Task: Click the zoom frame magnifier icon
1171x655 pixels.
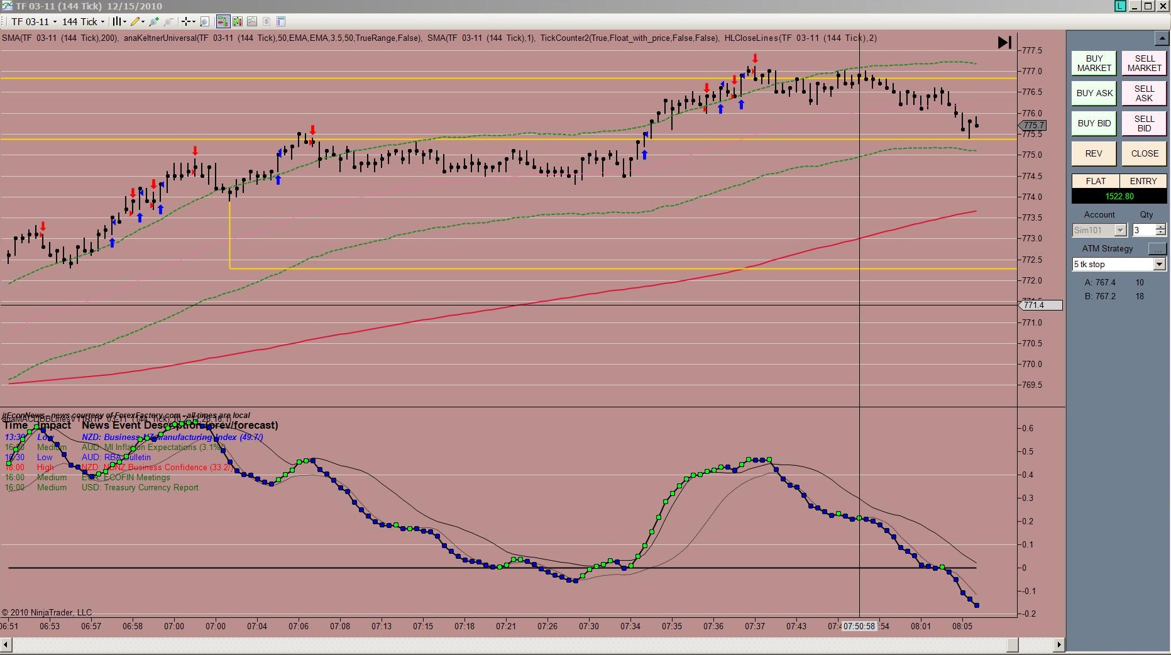Action: [204, 22]
